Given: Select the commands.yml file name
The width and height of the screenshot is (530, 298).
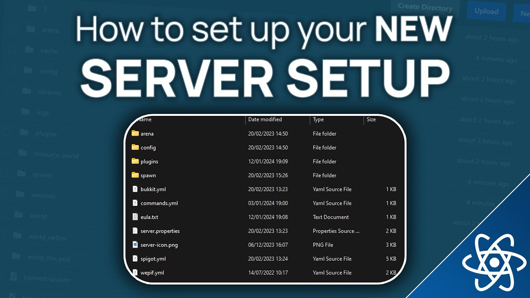Looking at the screenshot, I should point(159,203).
